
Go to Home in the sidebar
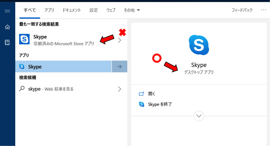pyautogui.click(x=7, y=27)
